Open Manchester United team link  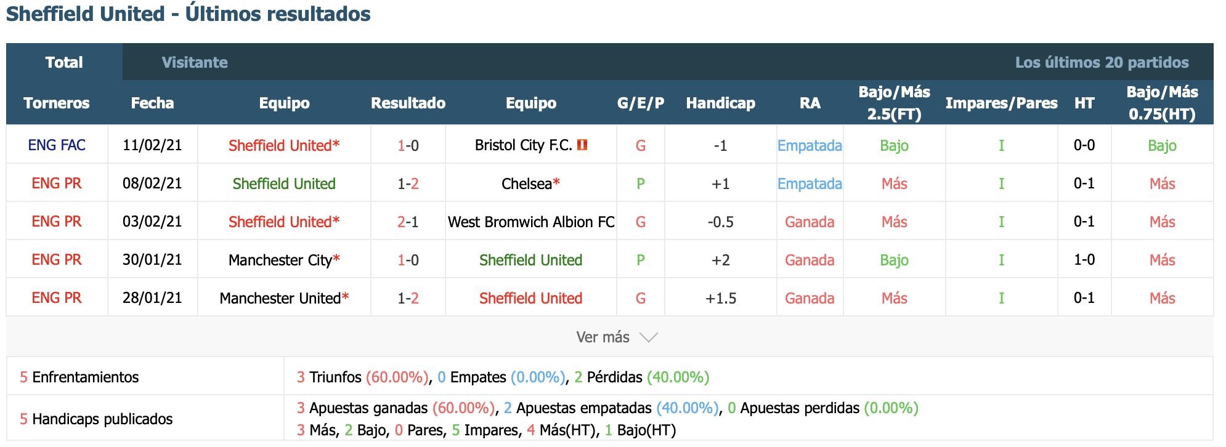(280, 298)
